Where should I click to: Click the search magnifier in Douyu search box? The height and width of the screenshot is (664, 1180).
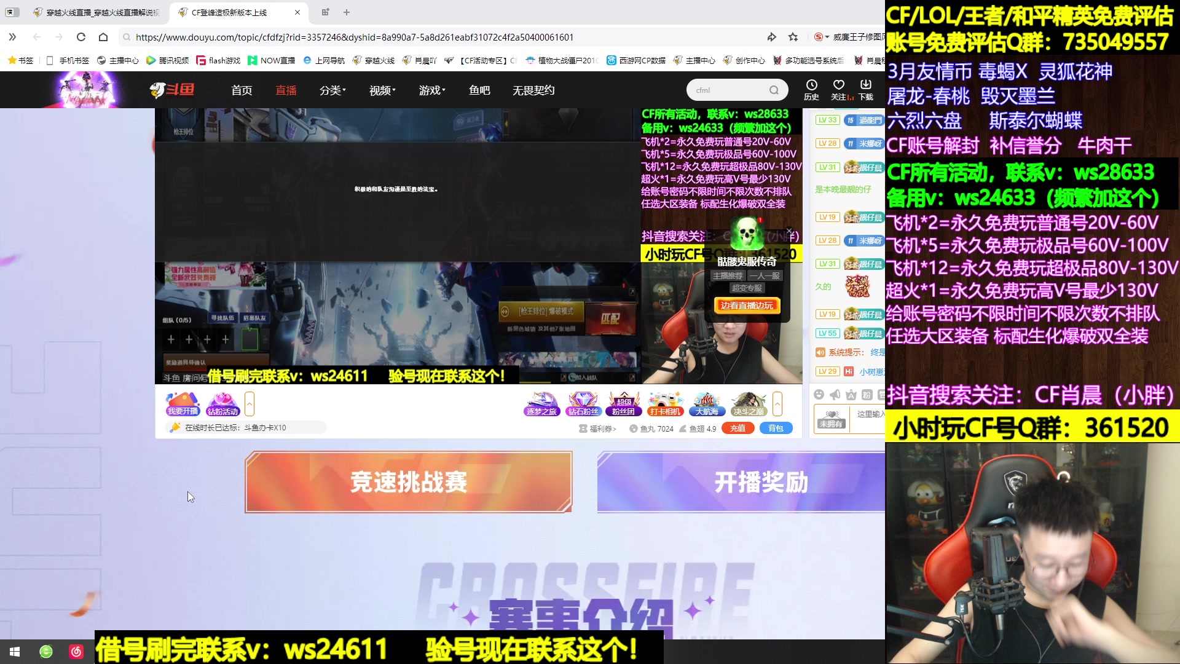click(774, 90)
